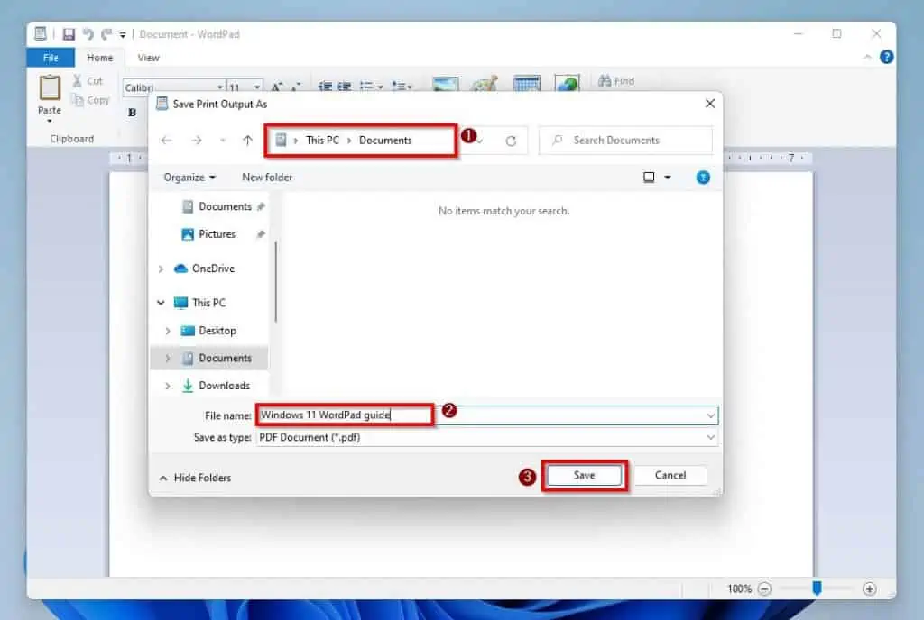Click the Paste clipboard icon
This screenshot has width=924, height=620.
[x=48, y=99]
